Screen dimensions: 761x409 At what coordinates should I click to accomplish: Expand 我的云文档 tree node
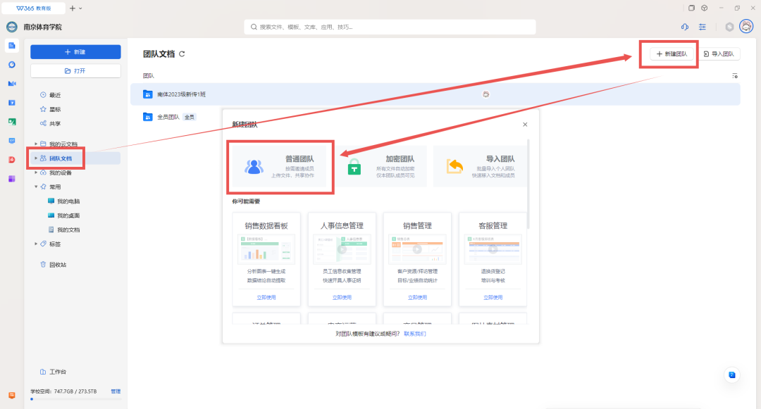(x=36, y=144)
